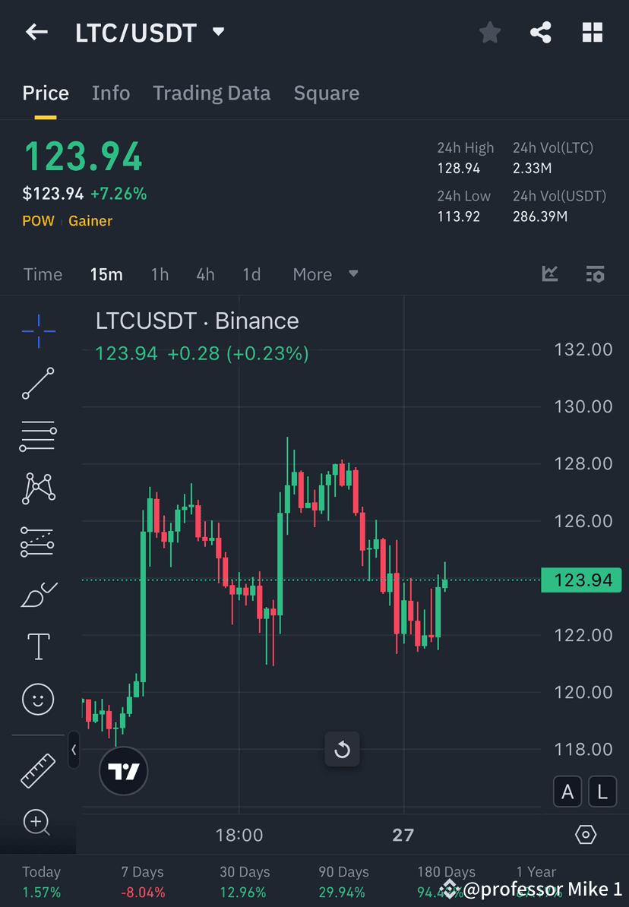Screen dimensions: 629x907
Task: Open the zoom magnifier tool
Action: point(38,823)
